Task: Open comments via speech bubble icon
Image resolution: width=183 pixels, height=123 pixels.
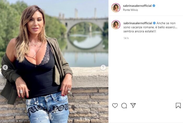Action: click(124, 105)
